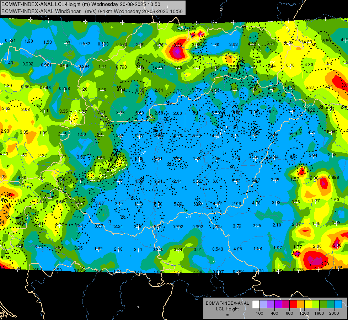
Task: Click the wind shear value '0.981'
Action: [x=46, y=65]
